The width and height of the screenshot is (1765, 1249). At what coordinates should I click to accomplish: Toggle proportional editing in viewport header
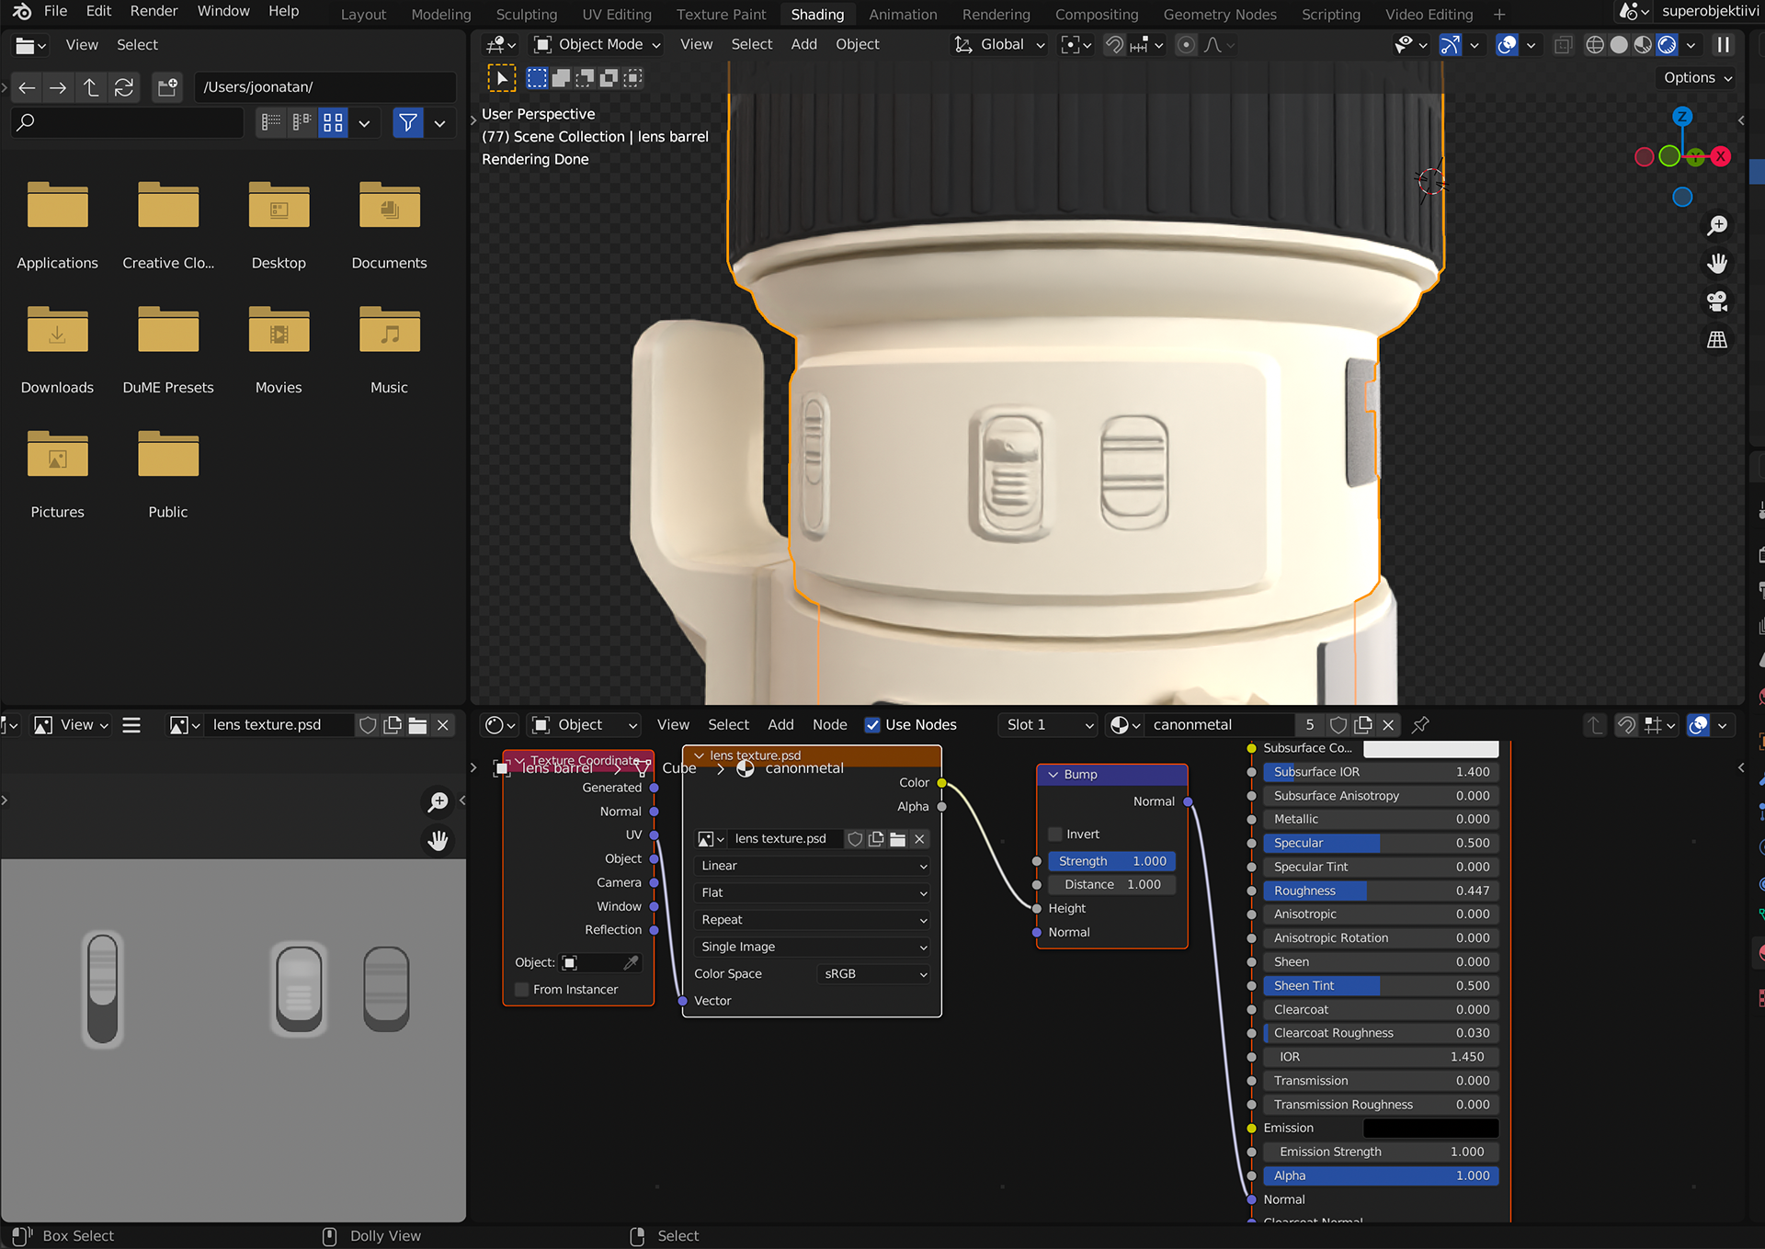tap(1187, 44)
